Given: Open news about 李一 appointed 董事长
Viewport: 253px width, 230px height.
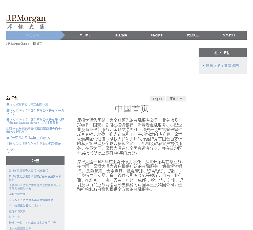Looking at the screenshot, I should pos(35,112).
